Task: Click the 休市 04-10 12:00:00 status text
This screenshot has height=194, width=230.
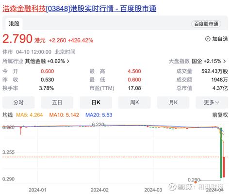Action: click(x=27, y=52)
